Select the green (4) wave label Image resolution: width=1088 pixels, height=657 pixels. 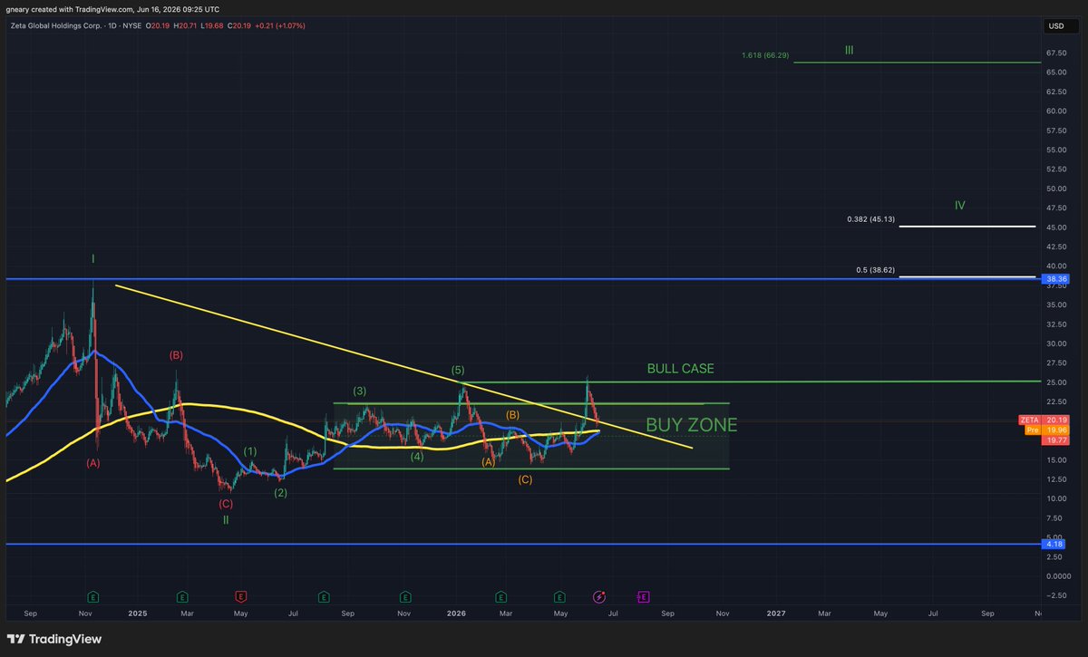[x=416, y=457]
